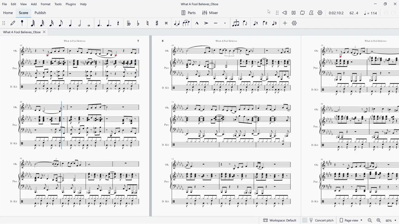
Task: Open the Add menu
Action: tap(34, 4)
